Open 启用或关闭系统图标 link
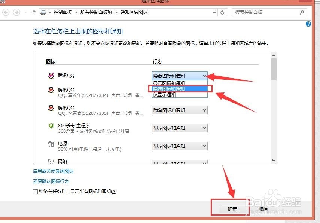320x223 pixels. 53,171
